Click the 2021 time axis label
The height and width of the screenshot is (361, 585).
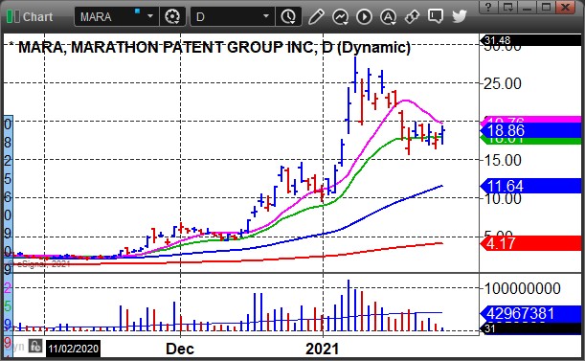323,350
